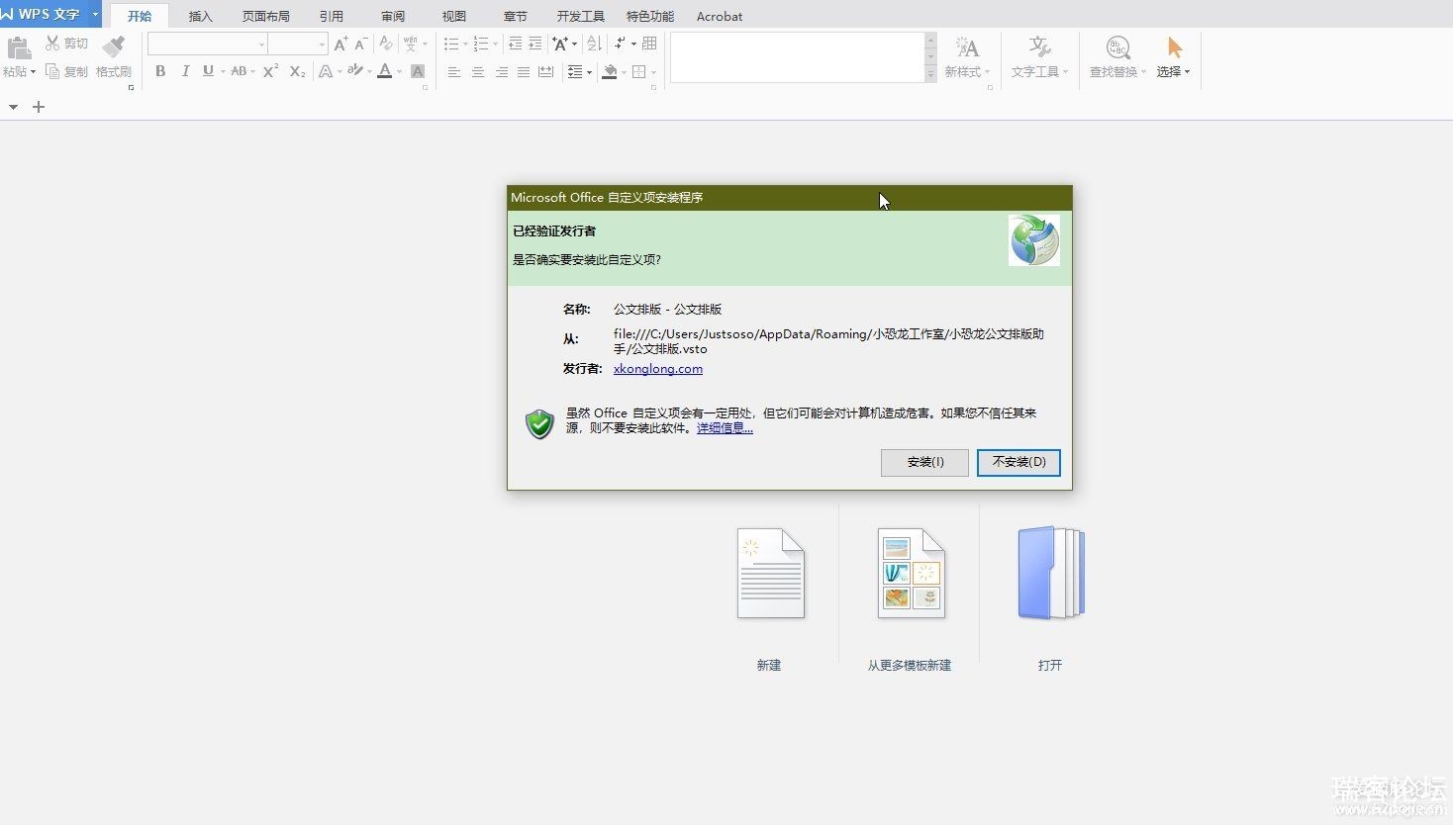This screenshot has height=825, width=1453.
Task: Center align text
Action: pyautogui.click(x=478, y=72)
